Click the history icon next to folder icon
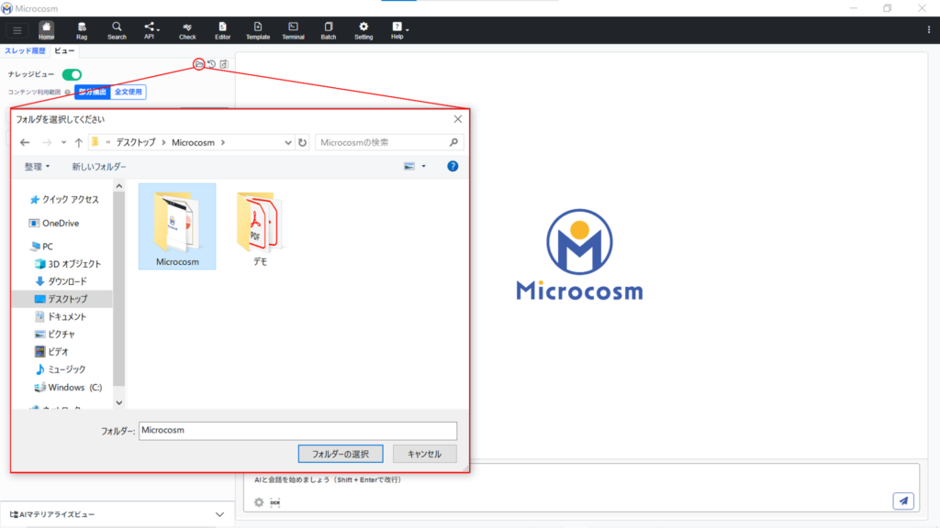The width and height of the screenshot is (940, 528). [x=212, y=64]
